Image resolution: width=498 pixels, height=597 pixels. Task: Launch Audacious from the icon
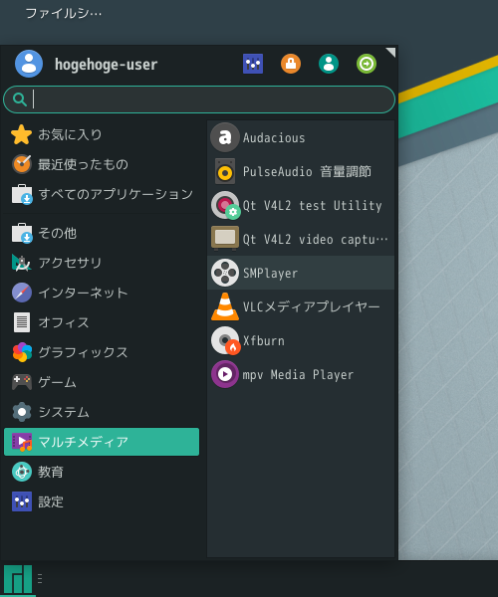[225, 137]
